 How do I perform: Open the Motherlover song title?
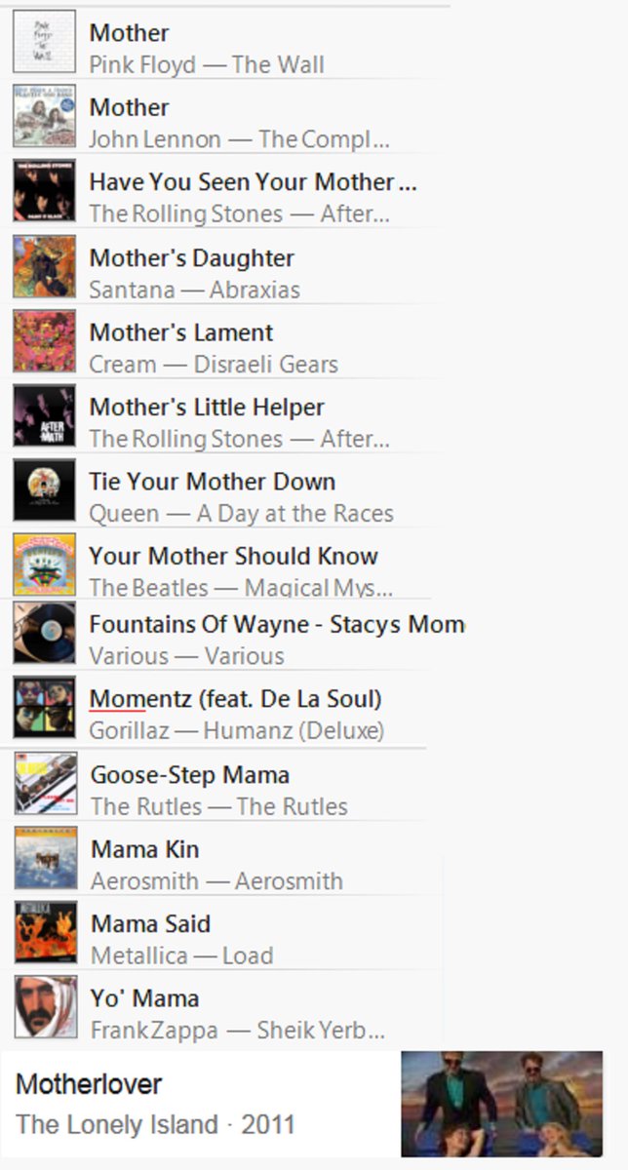89,1084
